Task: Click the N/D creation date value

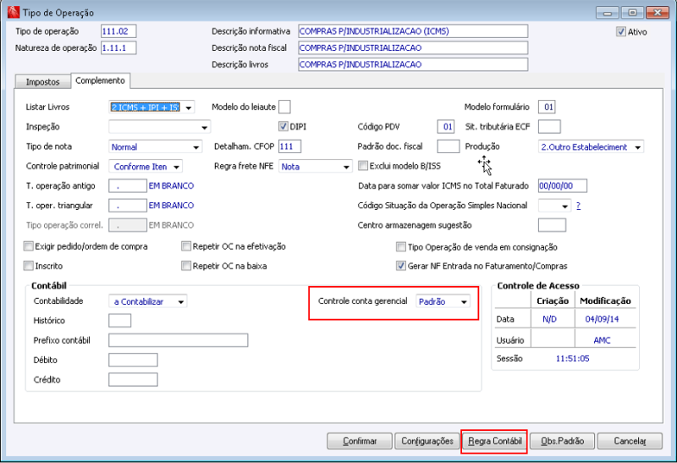Action: [549, 319]
